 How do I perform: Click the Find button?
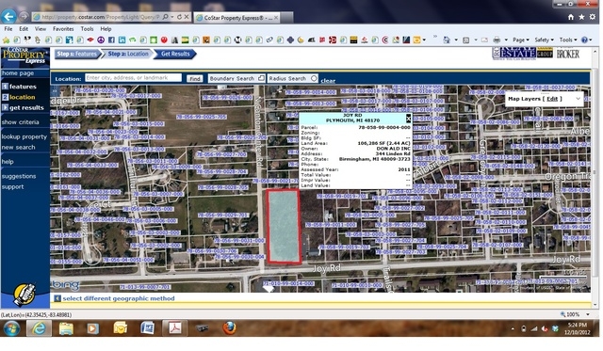pos(195,78)
